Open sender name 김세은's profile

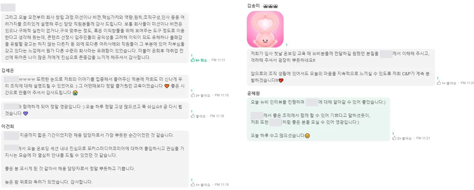coord(7,70)
